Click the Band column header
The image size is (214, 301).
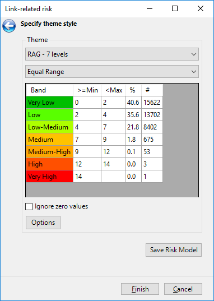click(49, 90)
